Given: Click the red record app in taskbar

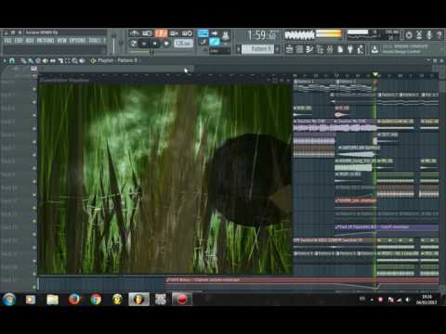Looking at the screenshot, I should (182, 300).
